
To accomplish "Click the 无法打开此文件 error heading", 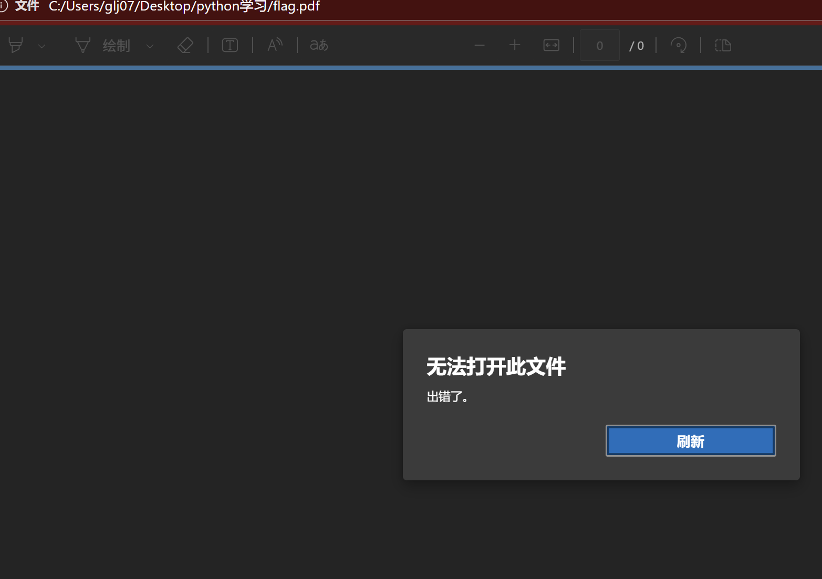I will tap(496, 366).
